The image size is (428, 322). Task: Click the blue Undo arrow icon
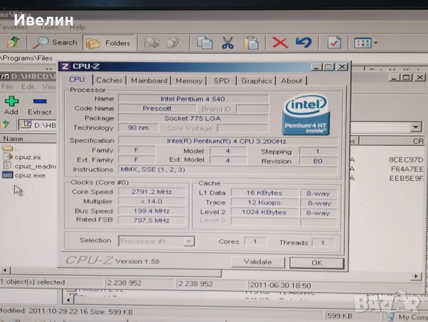click(x=303, y=42)
